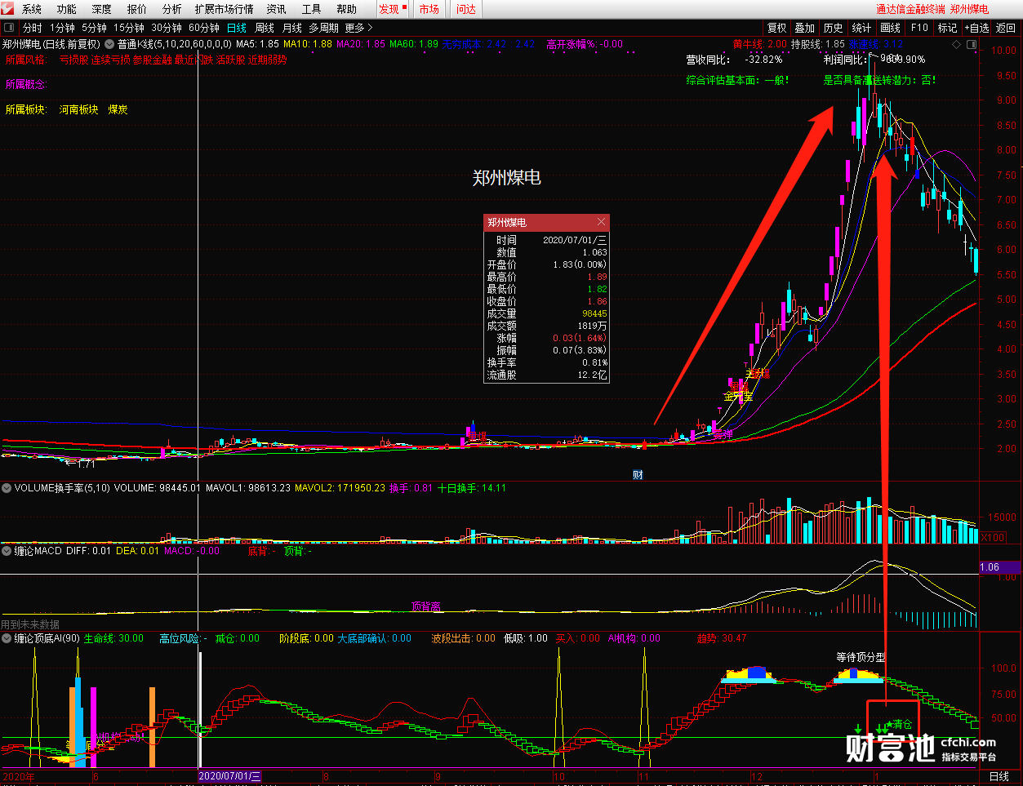1023x786 pixels.
Task: Click the 收盘价 1.86 value
Action: pos(598,301)
